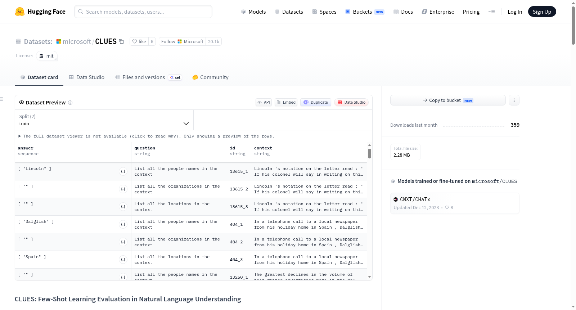
Task: Click the heart like button
Action: pyautogui.click(x=139, y=42)
